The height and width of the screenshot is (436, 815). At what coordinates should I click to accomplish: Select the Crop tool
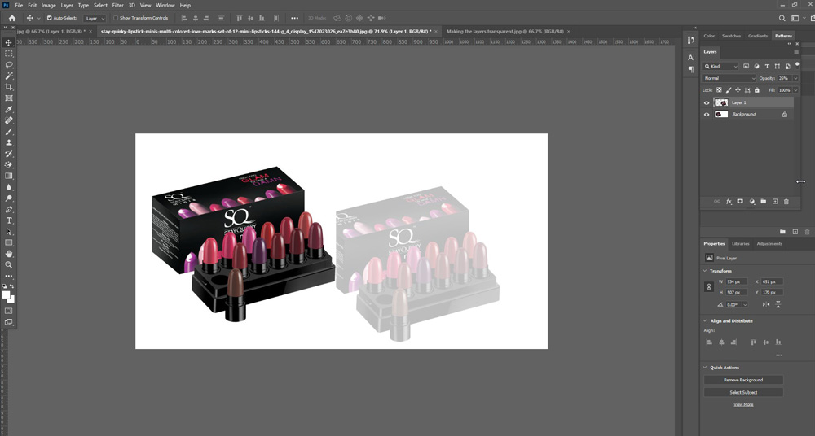(9, 87)
